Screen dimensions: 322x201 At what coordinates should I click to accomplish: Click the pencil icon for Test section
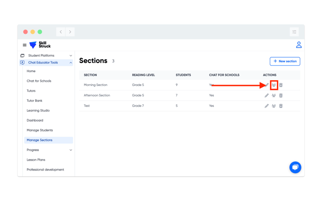click(267, 106)
